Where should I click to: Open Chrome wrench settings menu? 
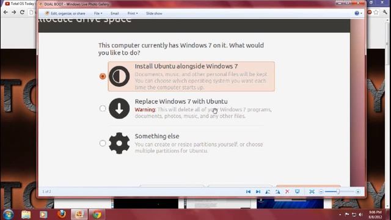[385, 12]
